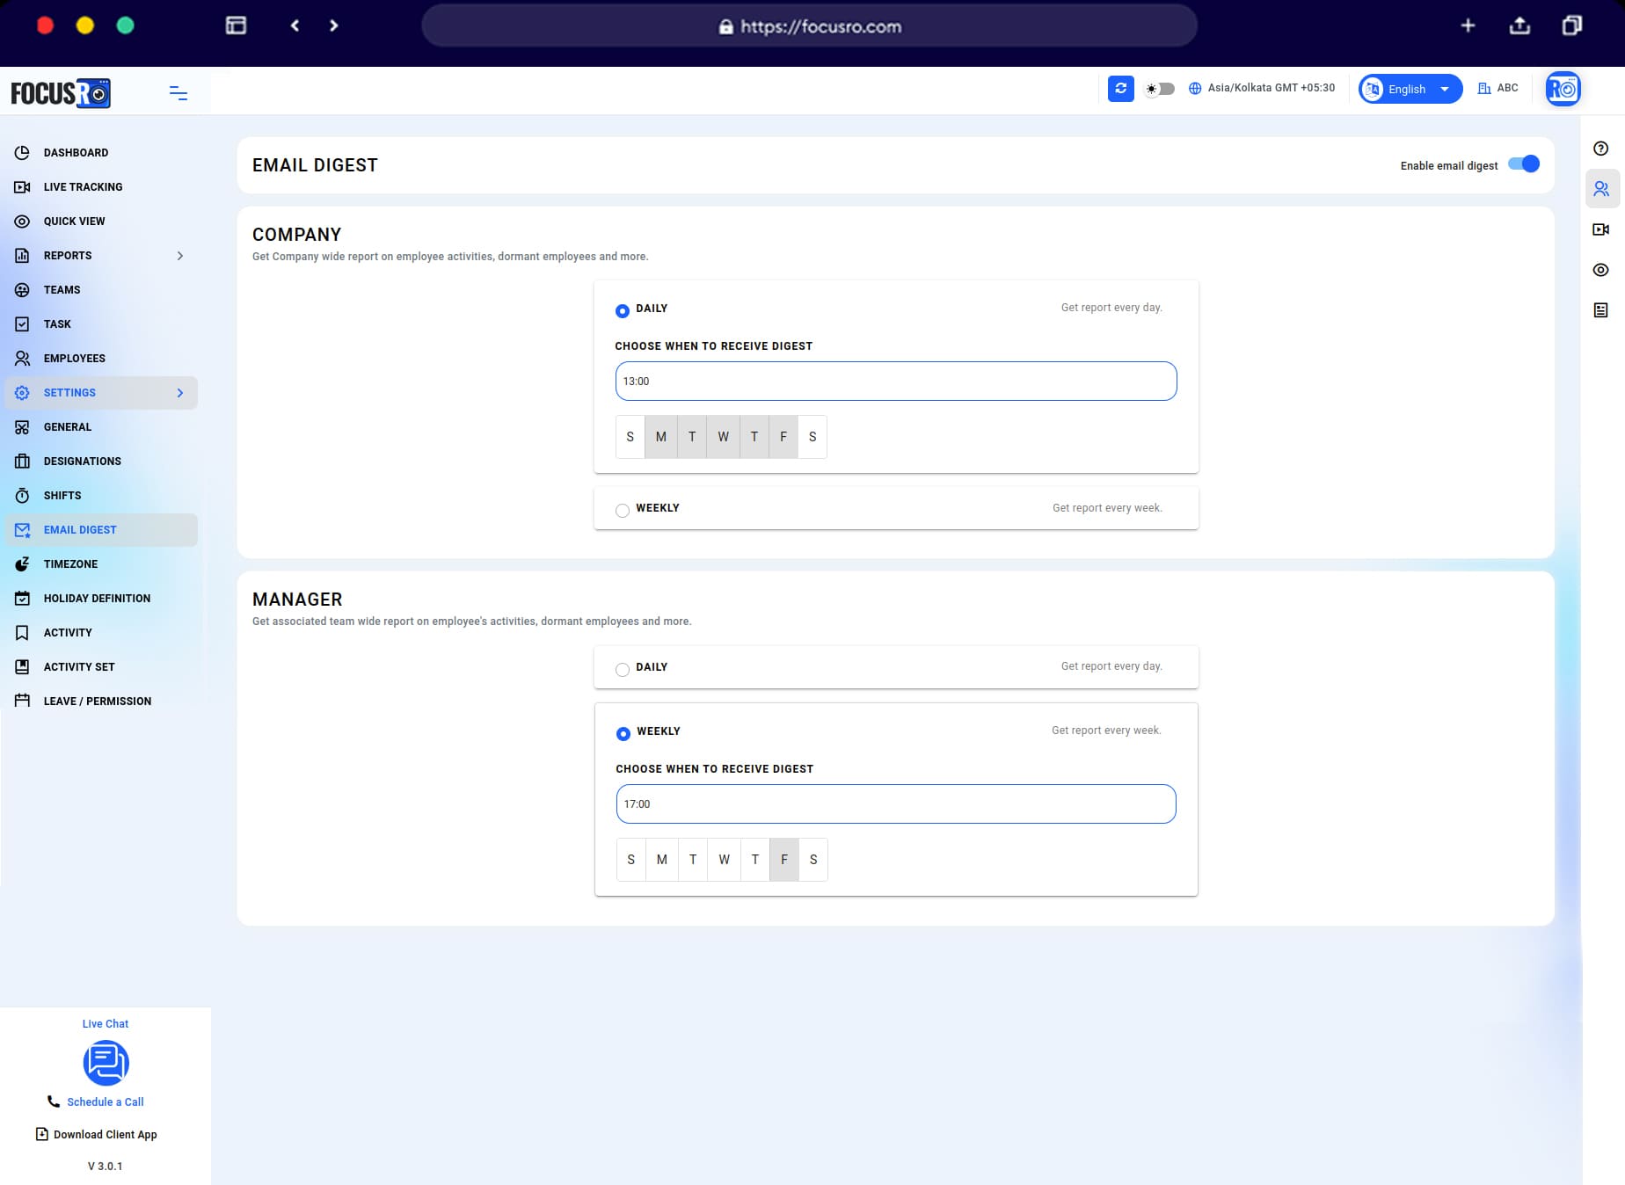This screenshot has height=1185, width=1625.
Task: Open the Shifts settings
Action: (62, 495)
